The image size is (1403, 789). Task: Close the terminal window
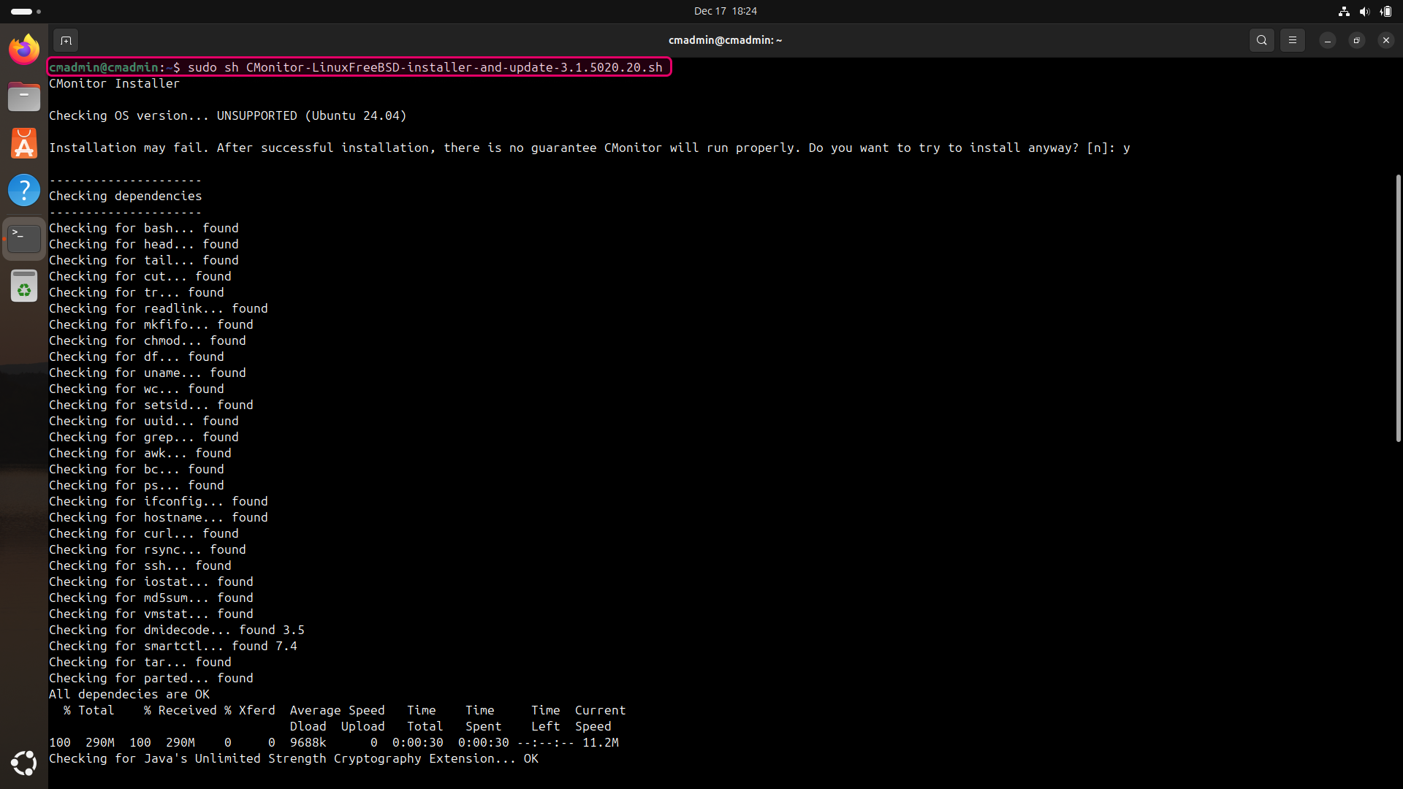click(1386, 40)
